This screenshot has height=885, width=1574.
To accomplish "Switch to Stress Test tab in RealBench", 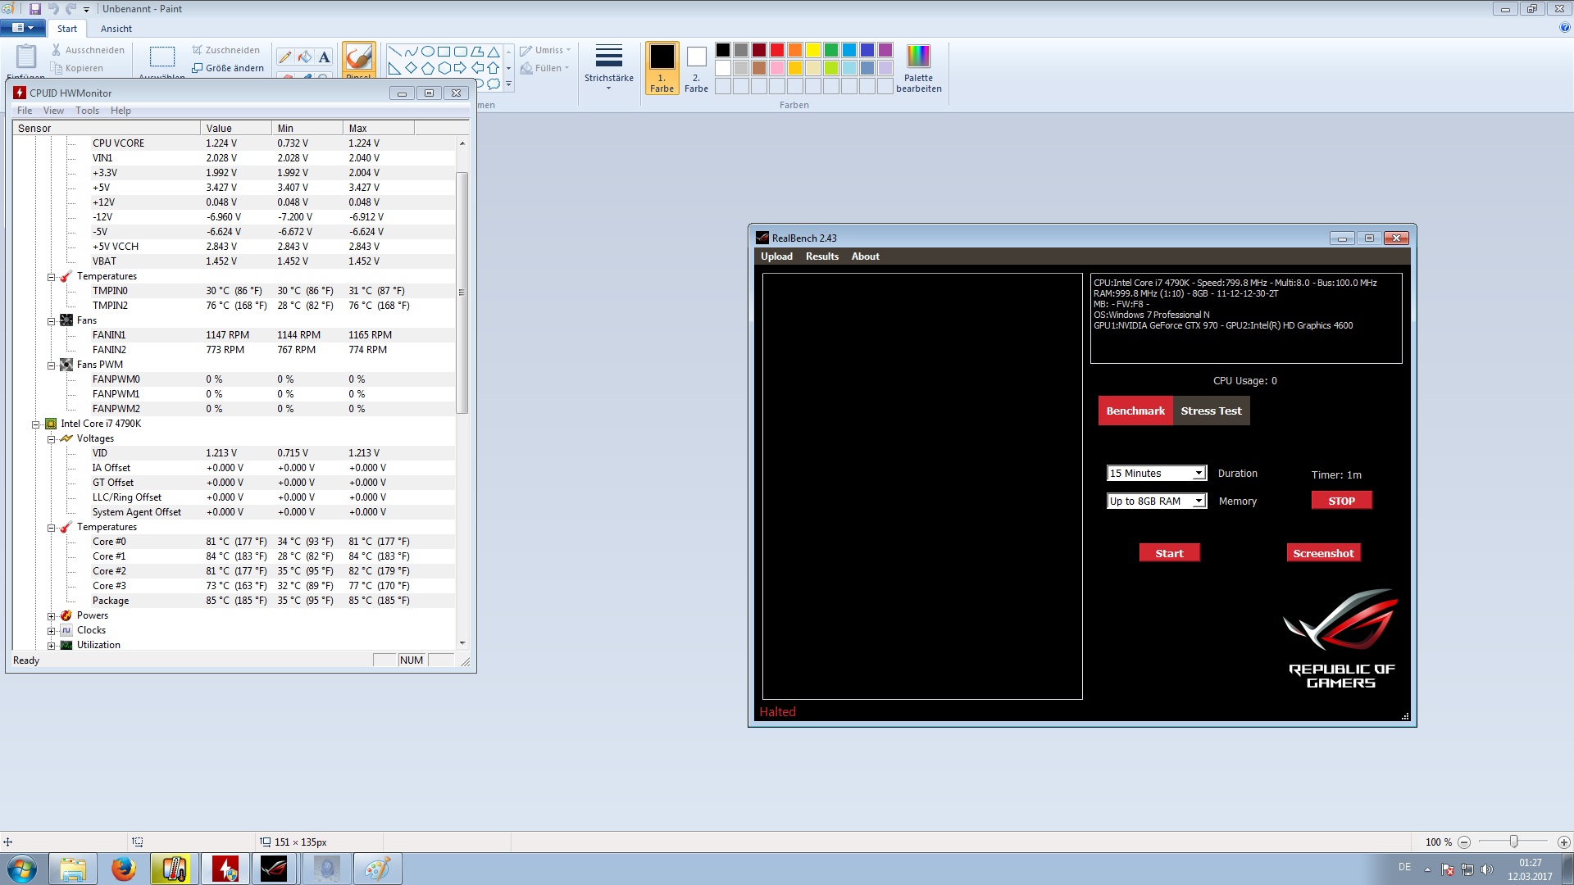I will pyautogui.click(x=1211, y=411).
